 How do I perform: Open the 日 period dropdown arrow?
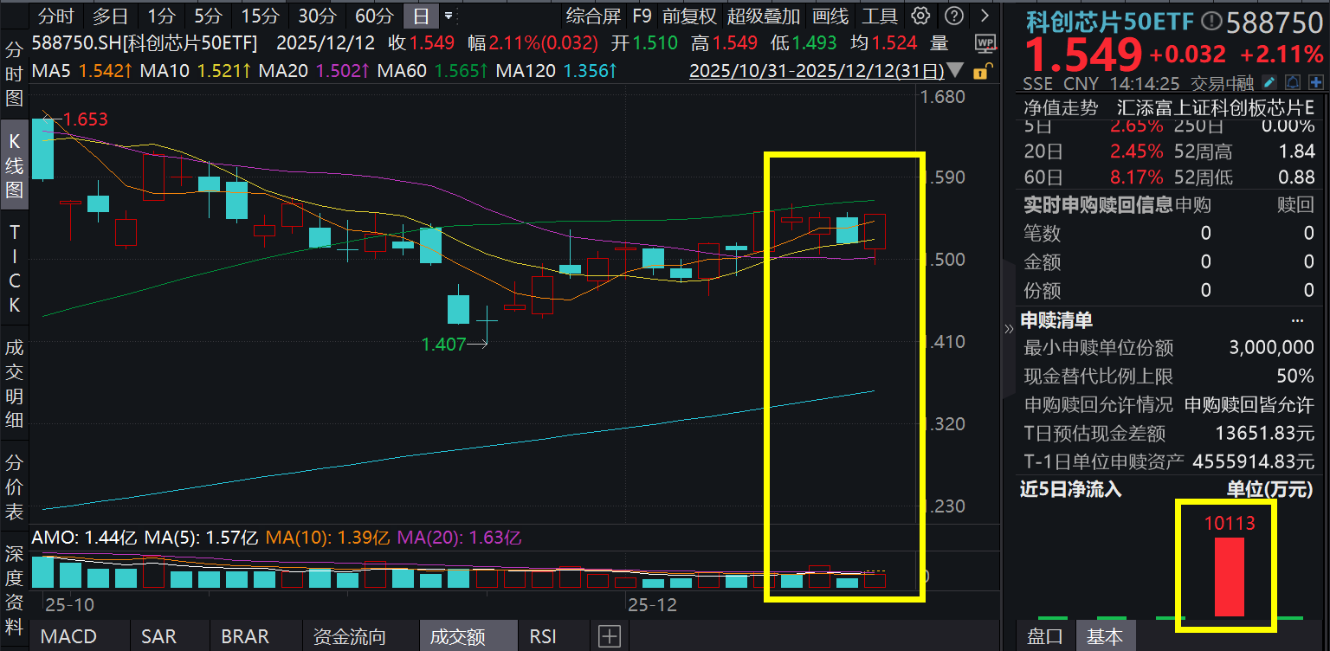[450, 16]
